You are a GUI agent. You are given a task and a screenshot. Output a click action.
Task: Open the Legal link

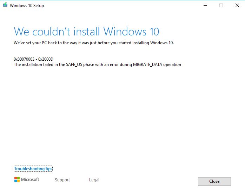point(94,180)
